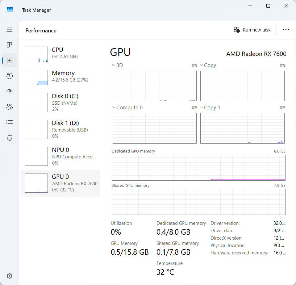Open the App history page
This screenshot has height=285, width=296.
coord(10,76)
